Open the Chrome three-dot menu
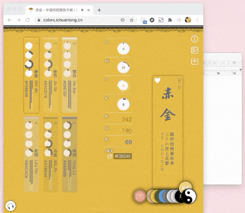 tap(197, 20)
